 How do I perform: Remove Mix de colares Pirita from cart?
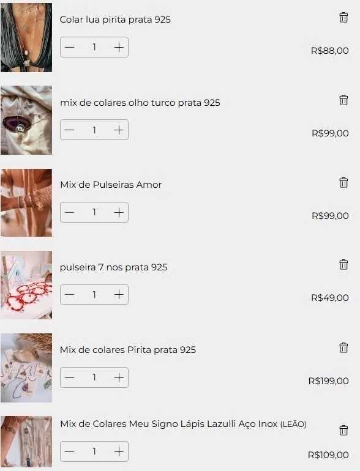click(x=343, y=348)
